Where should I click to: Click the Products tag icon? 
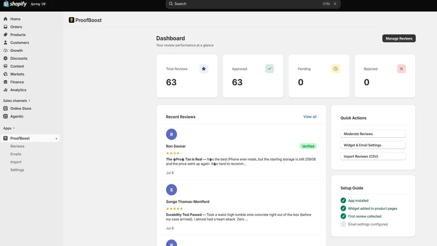click(5, 34)
